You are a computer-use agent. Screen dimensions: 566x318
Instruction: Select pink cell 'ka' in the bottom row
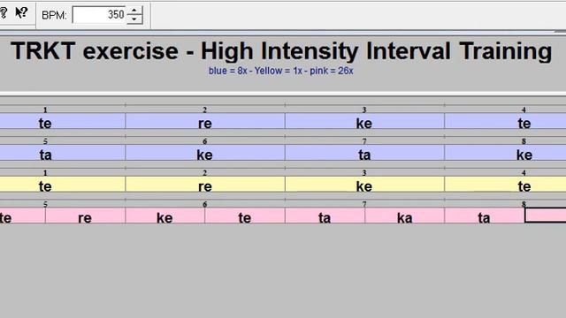[405, 216]
